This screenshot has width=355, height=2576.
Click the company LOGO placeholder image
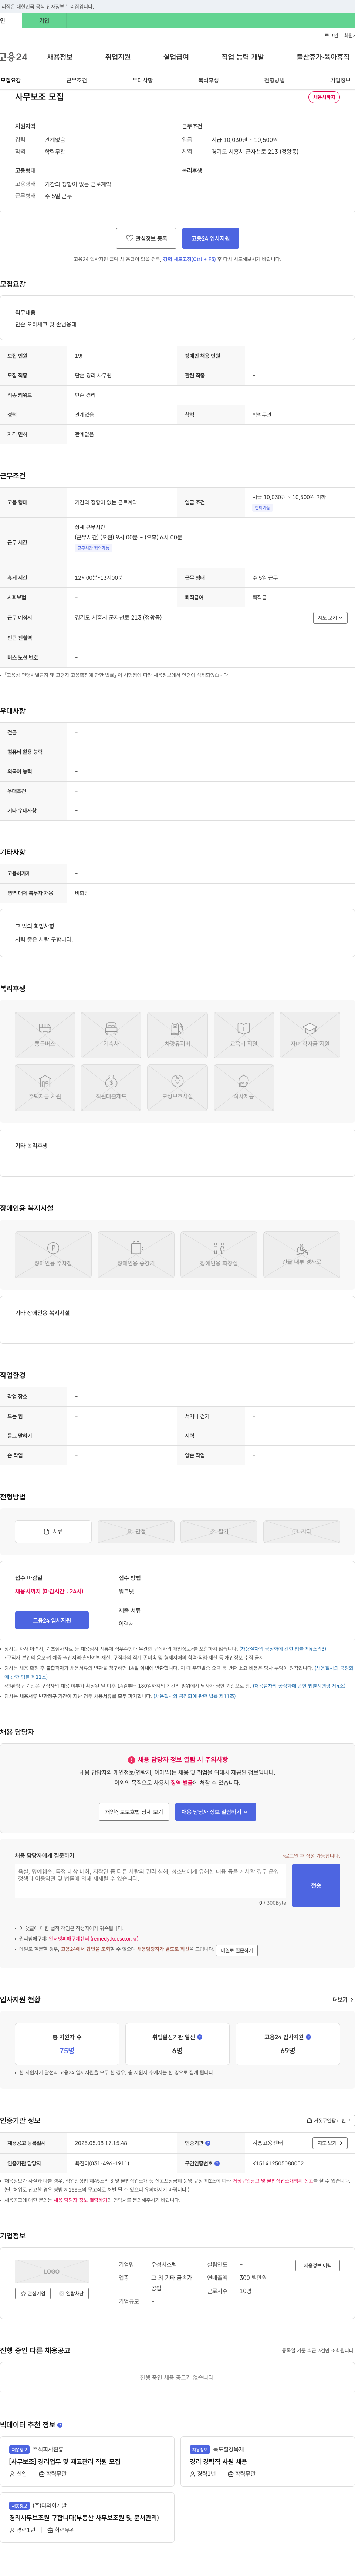click(52, 2271)
